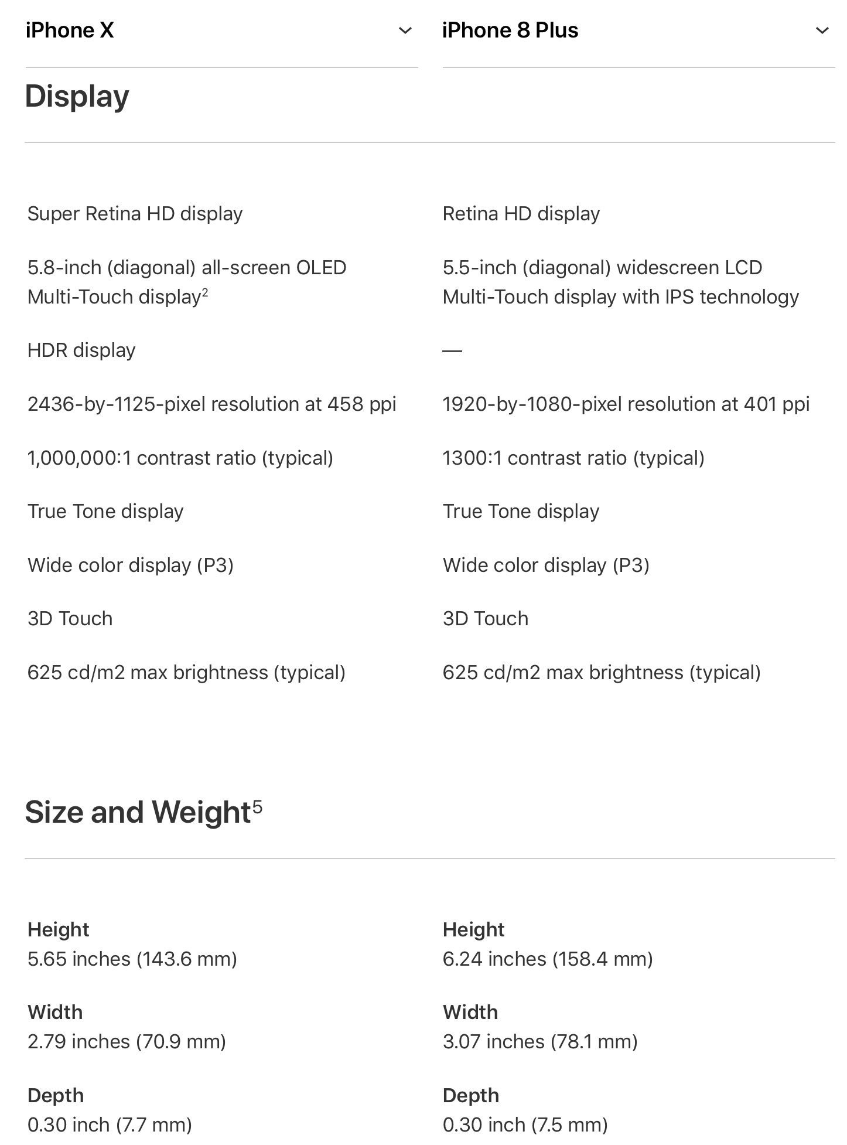The height and width of the screenshot is (1145, 847).
Task: Click the HDR display entry for iPhone X
Action: coord(81,350)
